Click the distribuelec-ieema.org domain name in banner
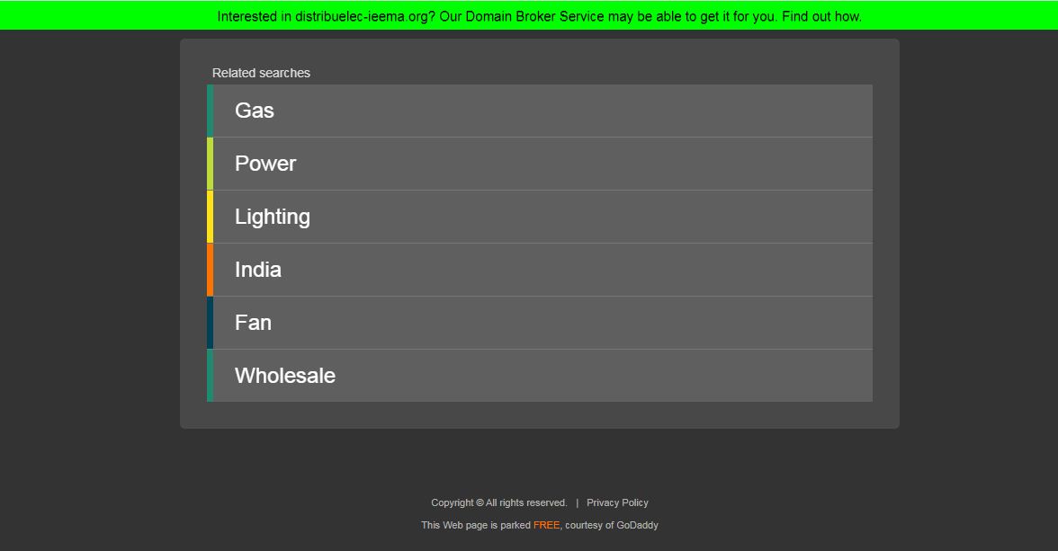This screenshot has width=1058, height=551. coord(362,16)
